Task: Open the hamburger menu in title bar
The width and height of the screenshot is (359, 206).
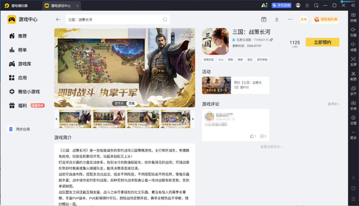Action: pos(307,5)
